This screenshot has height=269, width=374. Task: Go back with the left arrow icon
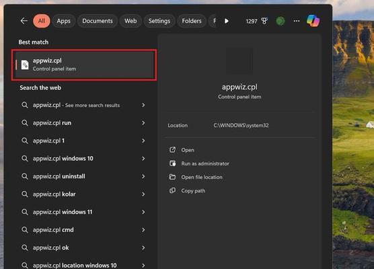pos(24,21)
